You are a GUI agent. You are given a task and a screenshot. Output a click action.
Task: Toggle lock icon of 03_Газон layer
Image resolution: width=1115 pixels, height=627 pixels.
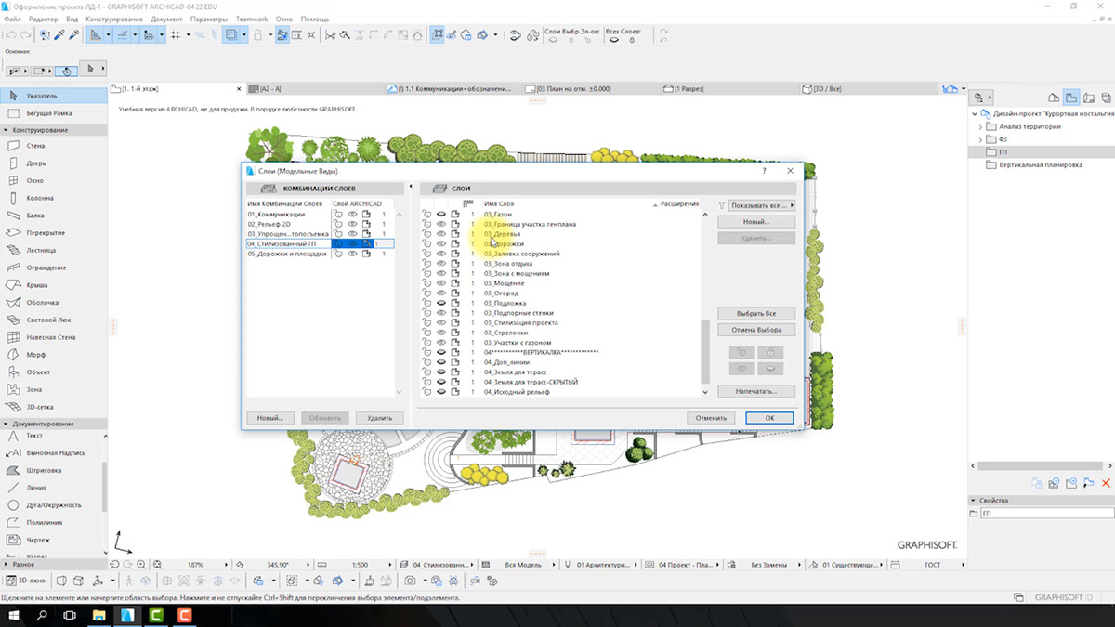point(426,215)
